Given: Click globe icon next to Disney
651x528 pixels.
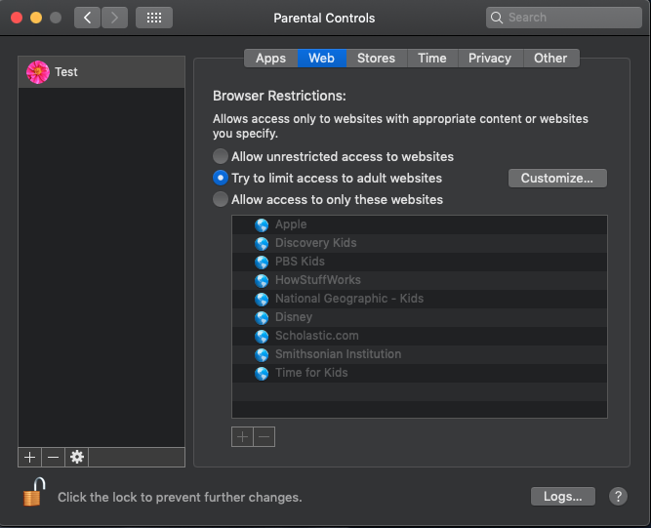Looking at the screenshot, I should pos(262,317).
